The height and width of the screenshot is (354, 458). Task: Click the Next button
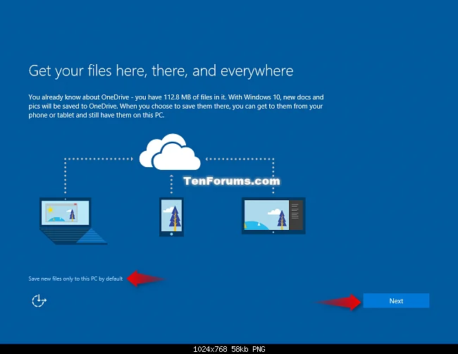coord(396,300)
